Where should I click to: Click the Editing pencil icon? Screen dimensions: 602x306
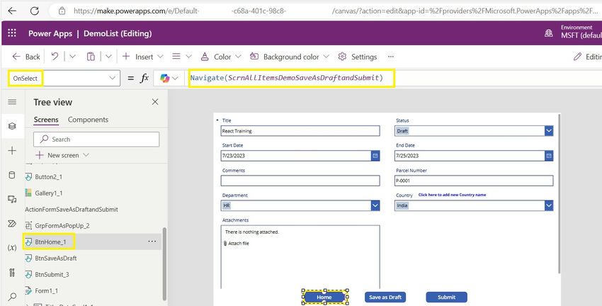tap(577, 57)
